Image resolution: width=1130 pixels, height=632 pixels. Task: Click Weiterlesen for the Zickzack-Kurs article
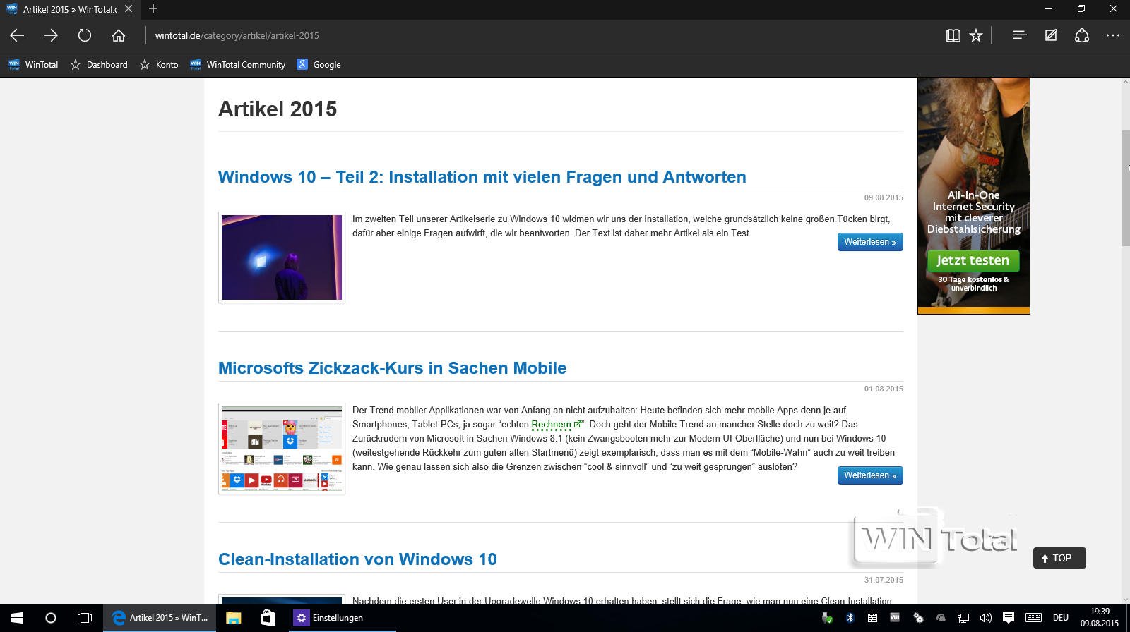pyautogui.click(x=870, y=475)
